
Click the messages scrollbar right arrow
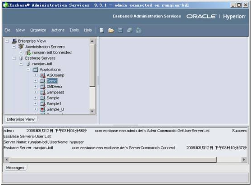coord(244,159)
